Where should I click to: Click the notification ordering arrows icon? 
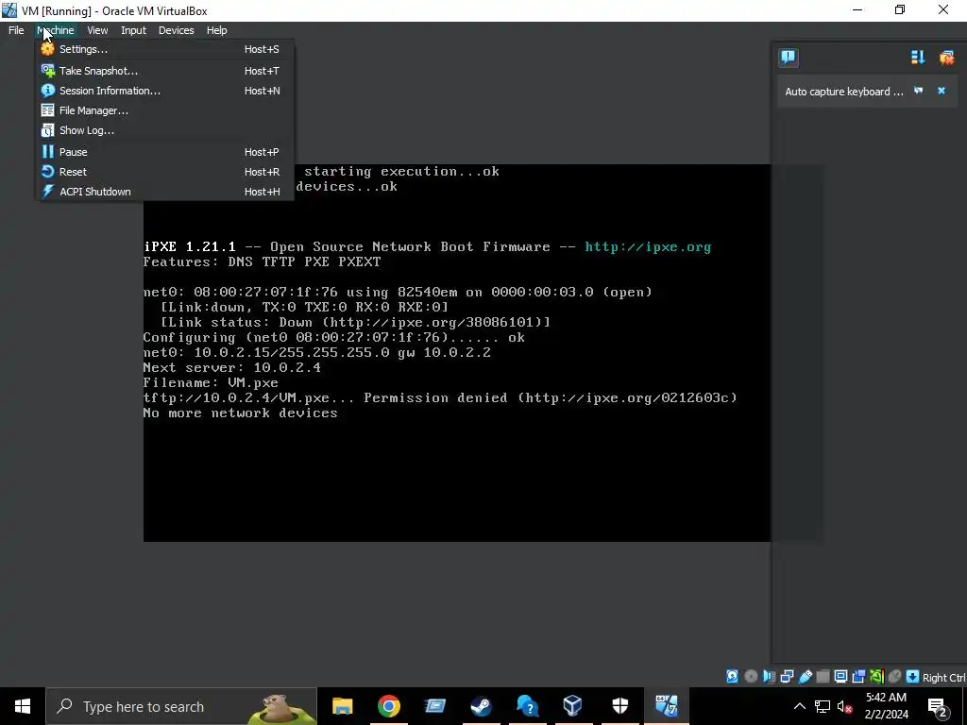click(918, 58)
